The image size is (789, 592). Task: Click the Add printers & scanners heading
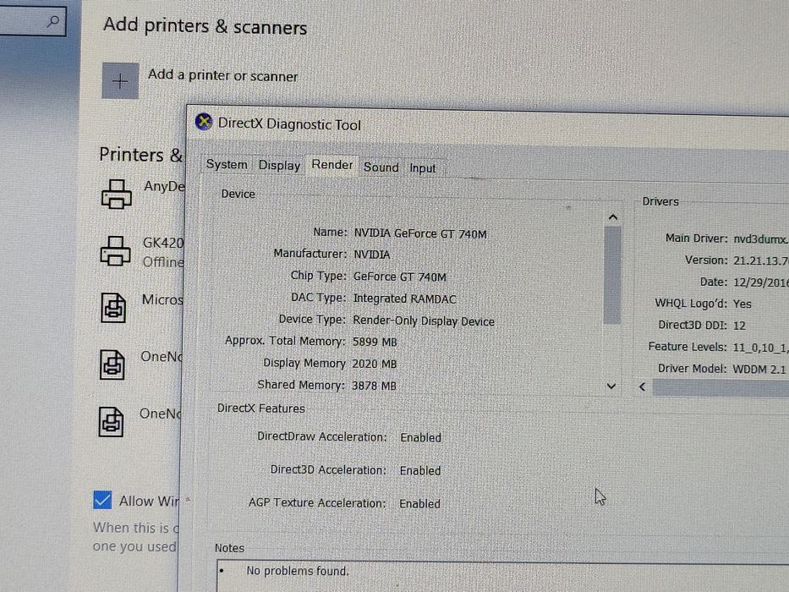(x=205, y=26)
